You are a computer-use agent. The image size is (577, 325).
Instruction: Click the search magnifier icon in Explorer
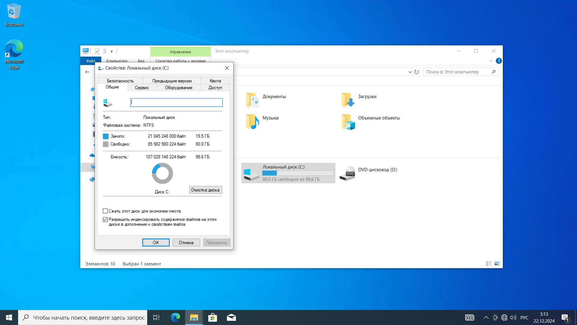click(x=493, y=72)
